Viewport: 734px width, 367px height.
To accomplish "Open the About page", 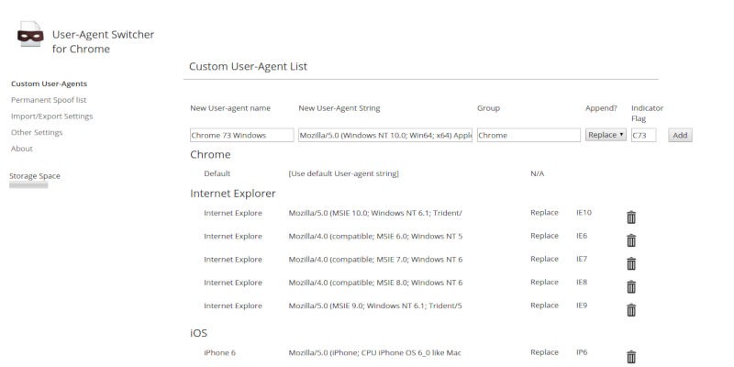I will 22,149.
